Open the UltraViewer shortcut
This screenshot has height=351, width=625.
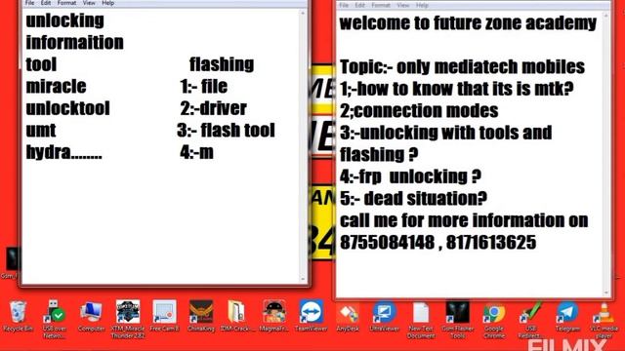[x=384, y=316]
